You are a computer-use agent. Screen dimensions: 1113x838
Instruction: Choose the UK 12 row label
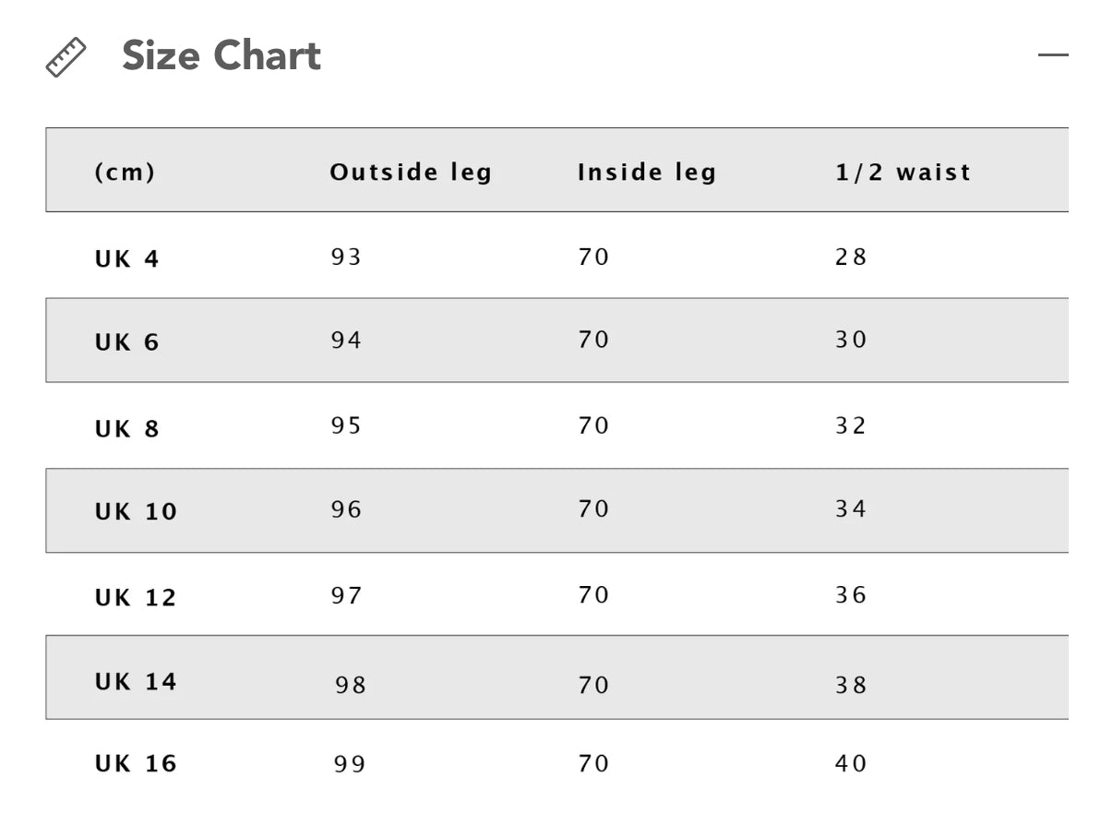(136, 598)
